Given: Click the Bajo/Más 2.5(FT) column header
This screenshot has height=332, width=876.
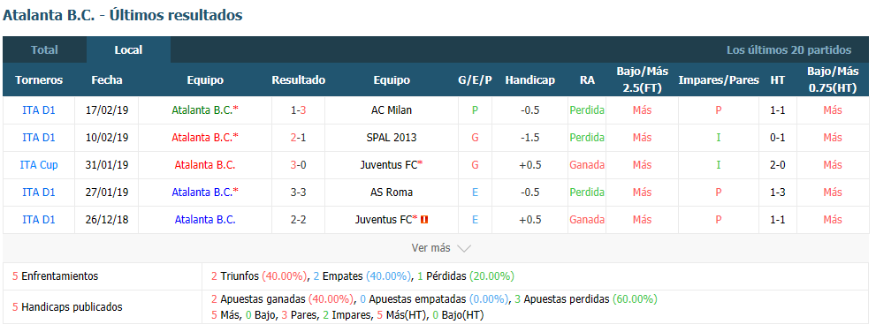Looking at the screenshot, I should click(643, 79).
